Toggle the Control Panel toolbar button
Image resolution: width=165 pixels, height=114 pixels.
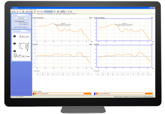(x=48, y=12)
